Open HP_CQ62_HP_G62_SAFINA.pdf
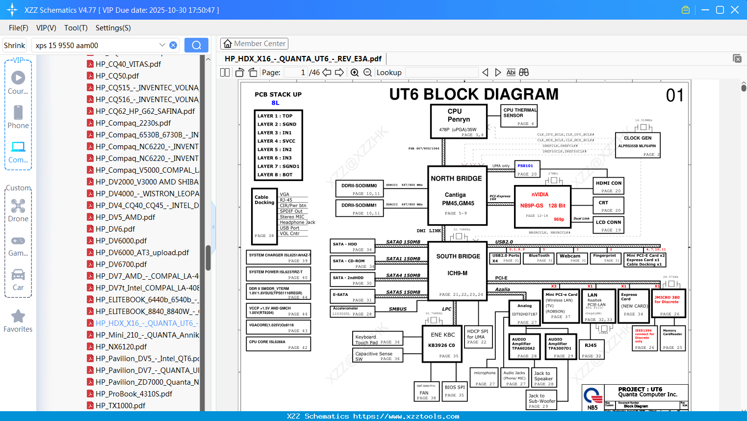The height and width of the screenshot is (421, 747). 145,111
